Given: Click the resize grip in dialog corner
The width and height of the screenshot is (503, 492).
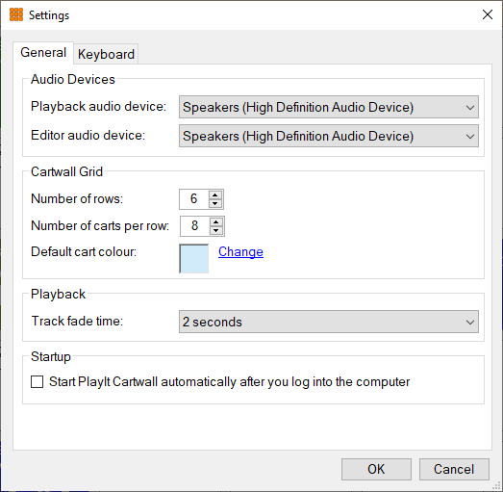Looking at the screenshot, I should (496, 485).
